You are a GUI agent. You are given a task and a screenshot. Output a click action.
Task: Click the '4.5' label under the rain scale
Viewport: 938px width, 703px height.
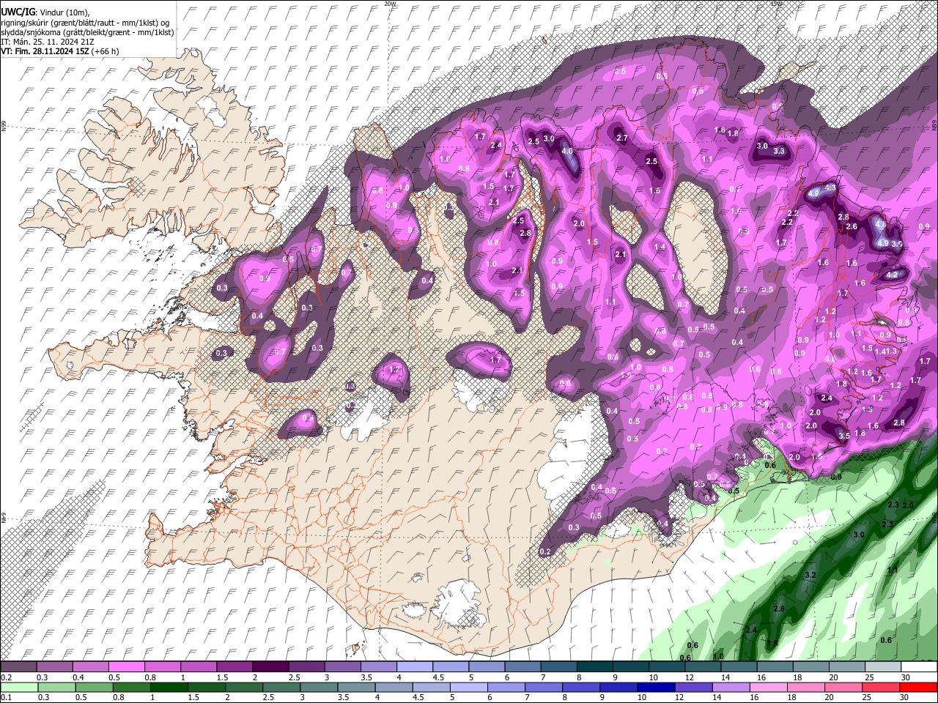coord(418,699)
